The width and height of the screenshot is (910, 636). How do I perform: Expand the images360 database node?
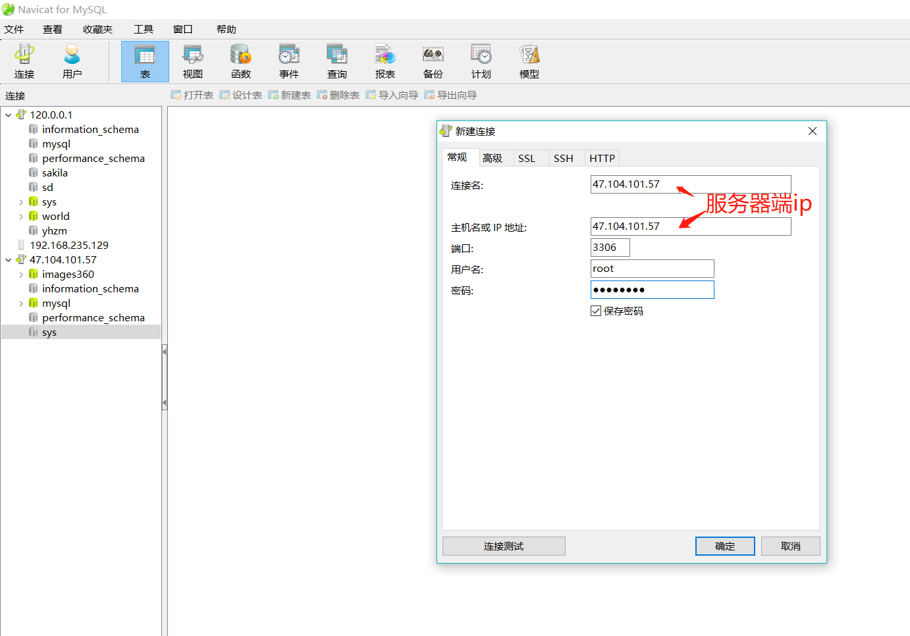21,275
